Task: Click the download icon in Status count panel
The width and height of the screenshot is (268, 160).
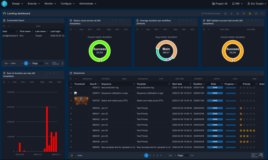Action: click(120, 20)
